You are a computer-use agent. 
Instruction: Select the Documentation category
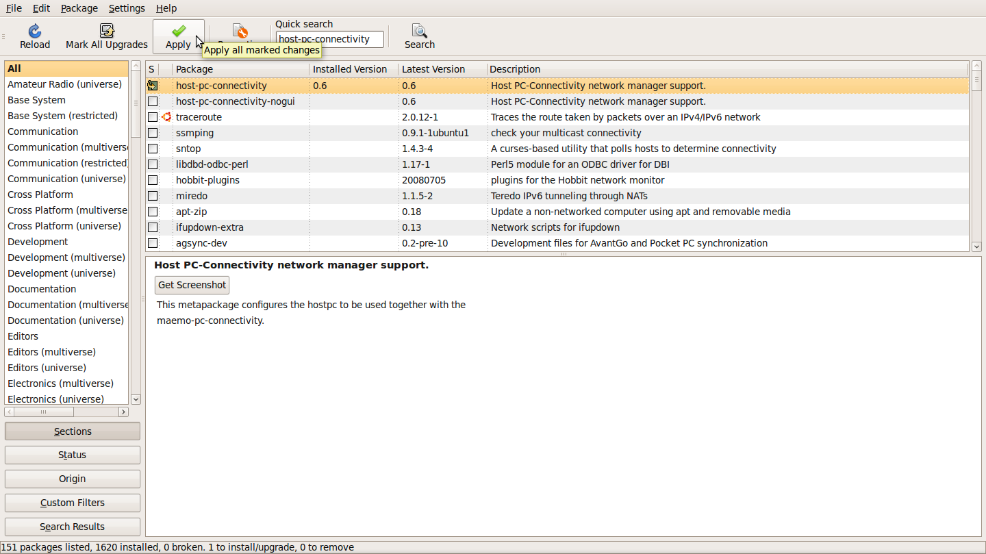click(66, 289)
